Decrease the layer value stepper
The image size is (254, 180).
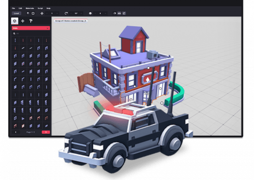[95, 13]
